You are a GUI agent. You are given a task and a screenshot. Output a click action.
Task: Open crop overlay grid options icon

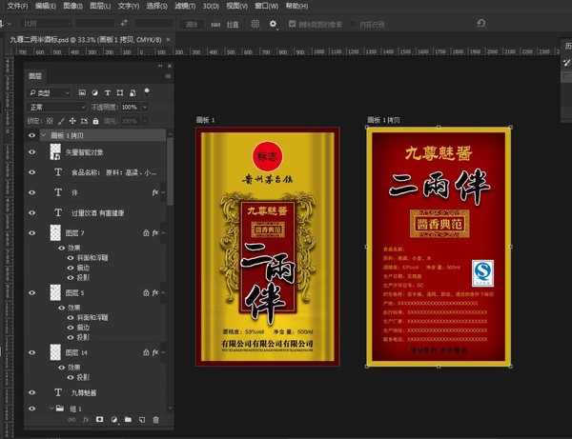255,24
